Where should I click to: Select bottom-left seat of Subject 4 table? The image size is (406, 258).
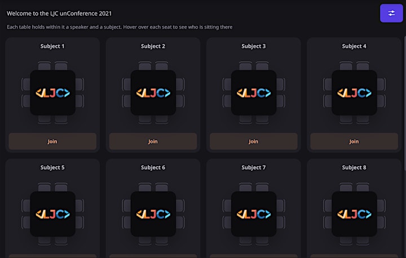(x=346, y=119)
